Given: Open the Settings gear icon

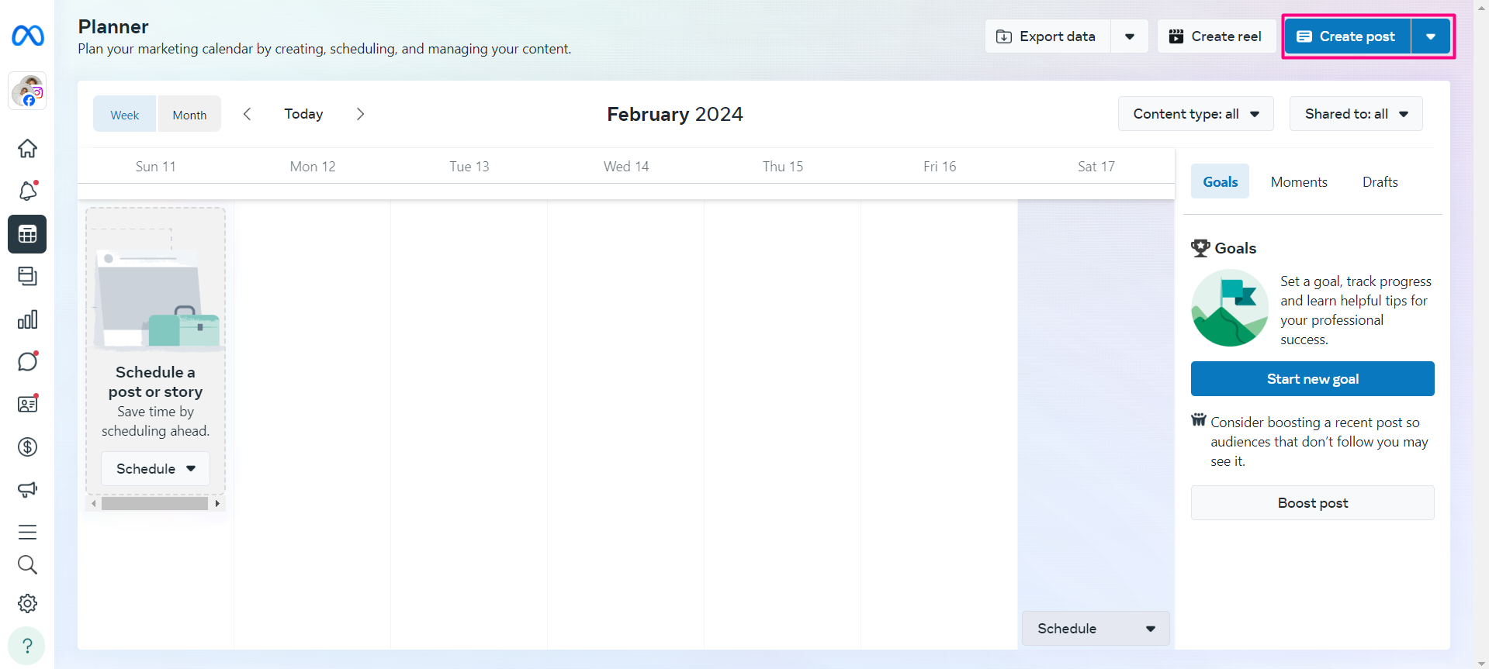Looking at the screenshot, I should pos(27,603).
